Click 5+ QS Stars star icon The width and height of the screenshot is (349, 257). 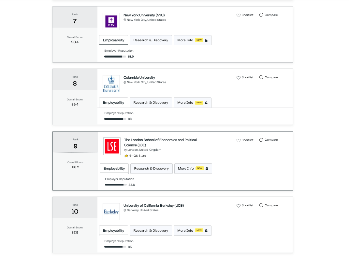coord(126,156)
